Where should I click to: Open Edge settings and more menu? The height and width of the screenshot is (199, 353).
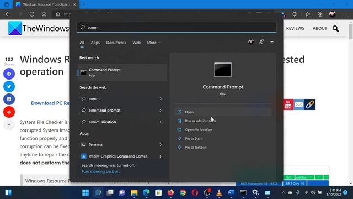345,14
